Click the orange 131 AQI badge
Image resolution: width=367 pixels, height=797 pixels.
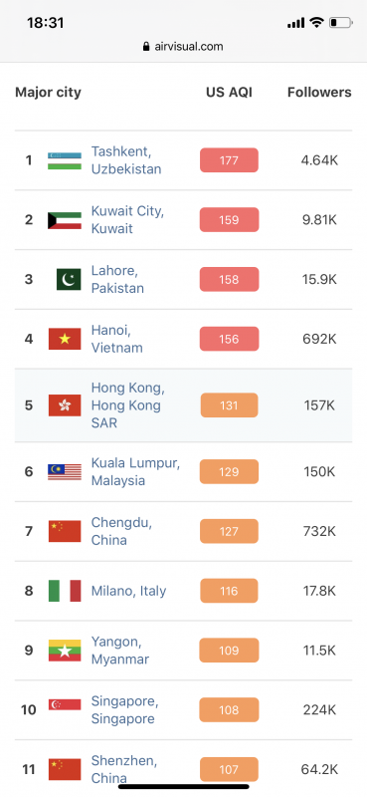coord(229,405)
